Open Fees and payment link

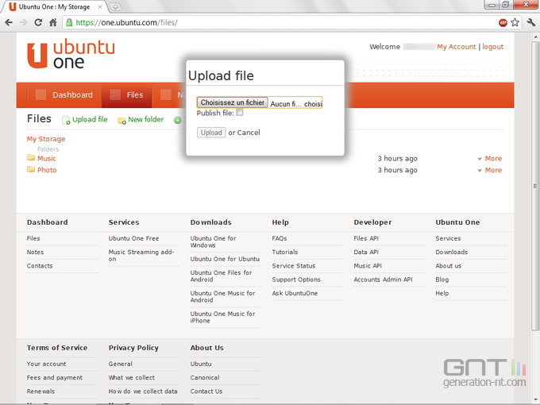click(x=55, y=378)
